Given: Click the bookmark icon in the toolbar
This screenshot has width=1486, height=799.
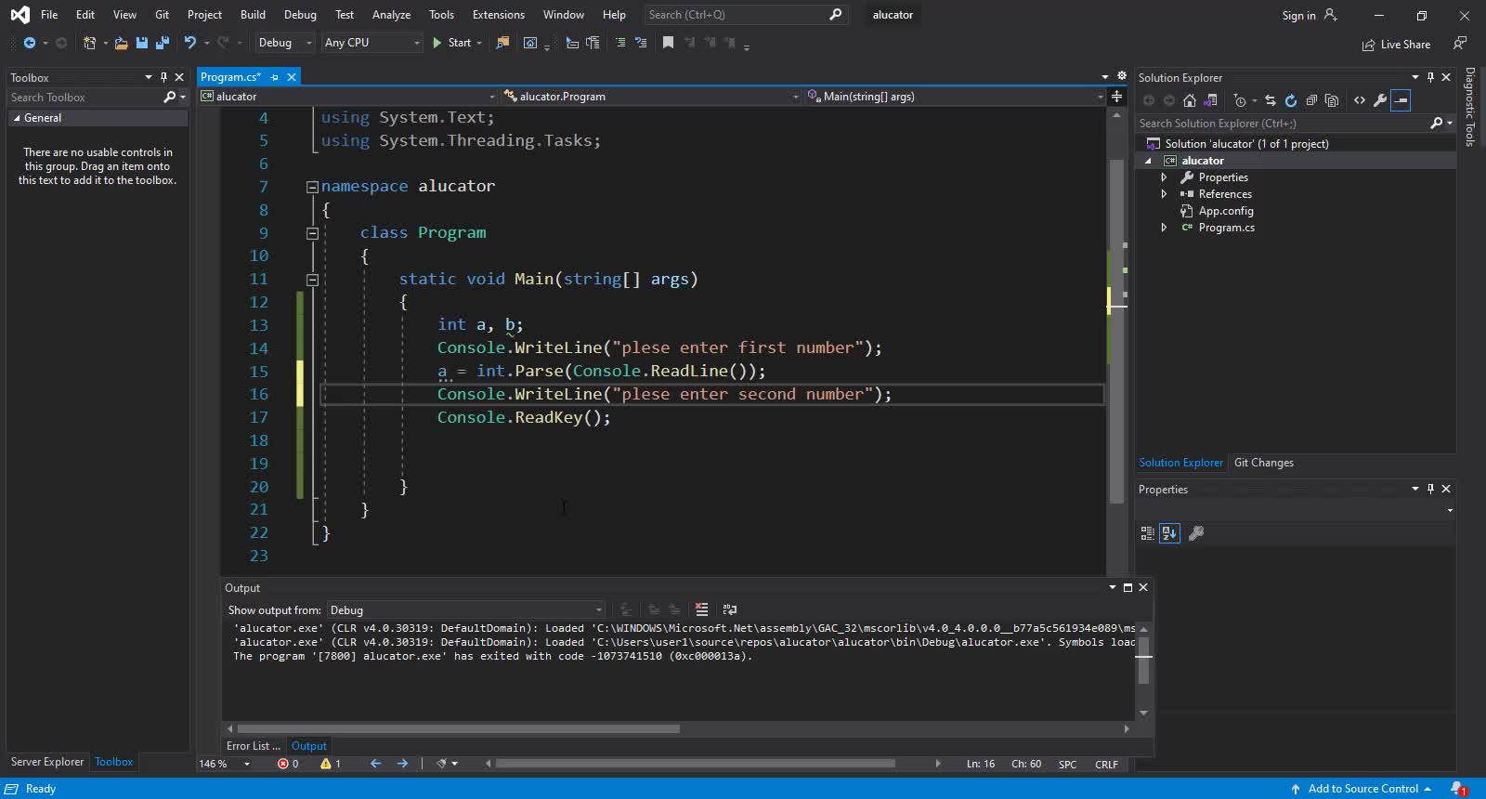Looking at the screenshot, I should (668, 43).
